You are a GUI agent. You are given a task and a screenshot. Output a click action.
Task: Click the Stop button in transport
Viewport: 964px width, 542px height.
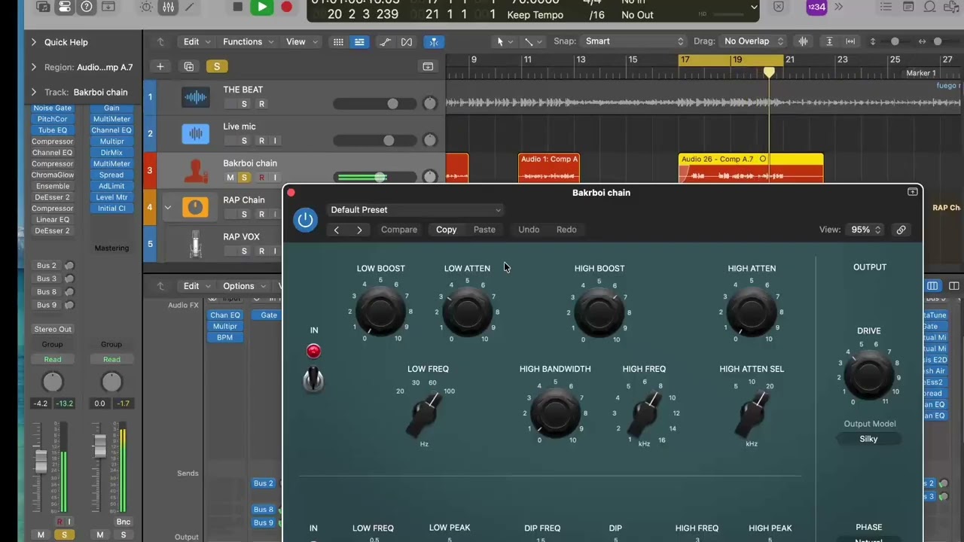click(x=238, y=7)
